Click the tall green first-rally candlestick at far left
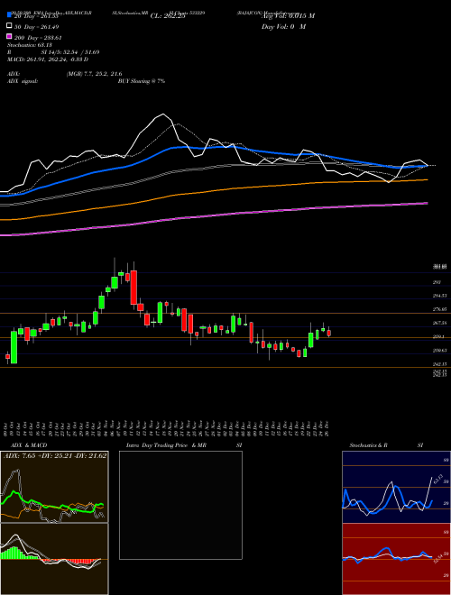 point(14,347)
